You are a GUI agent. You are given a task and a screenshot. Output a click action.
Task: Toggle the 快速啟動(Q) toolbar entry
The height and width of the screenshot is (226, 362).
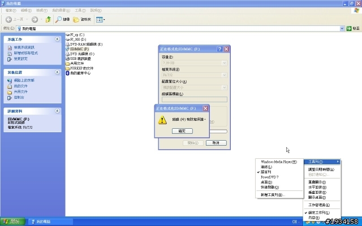[x=279, y=187]
